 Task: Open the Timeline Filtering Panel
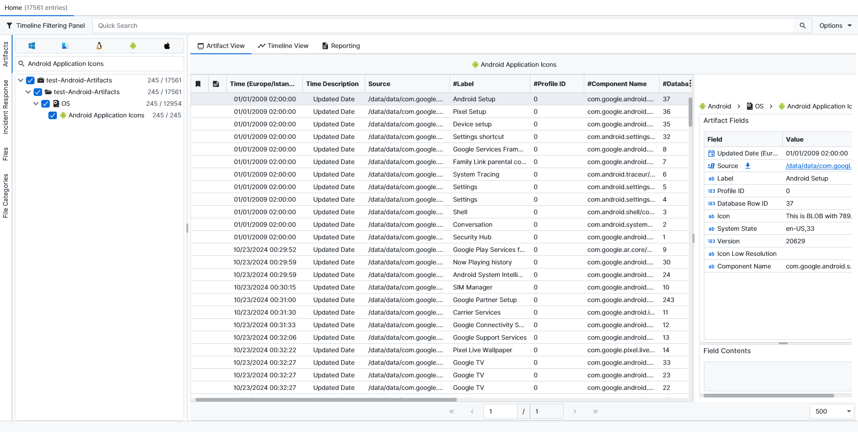(46, 26)
